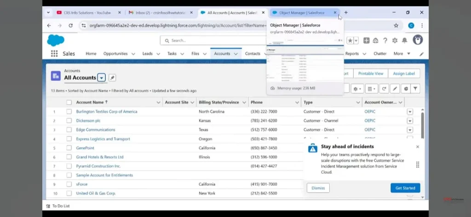Check the select-all header checkbox
Screen dimensions: 471x217
[69, 103]
